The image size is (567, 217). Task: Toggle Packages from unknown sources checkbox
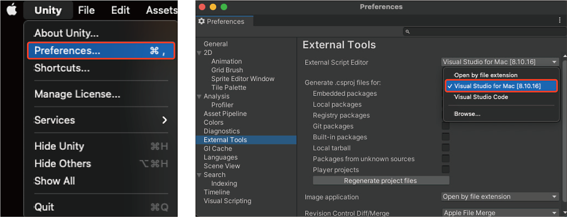coord(446,159)
